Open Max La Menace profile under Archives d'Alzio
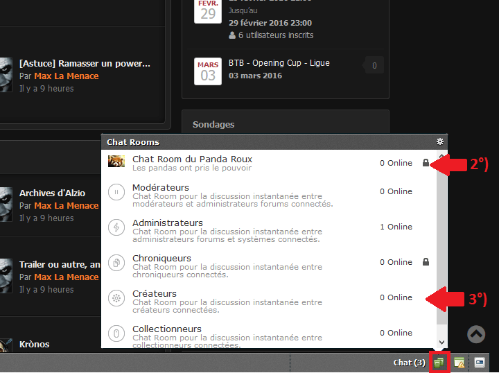This screenshot has height=373, width=499. click(67, 206)
